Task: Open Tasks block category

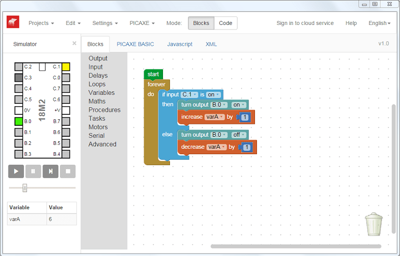Action: (x=96, y=118)
